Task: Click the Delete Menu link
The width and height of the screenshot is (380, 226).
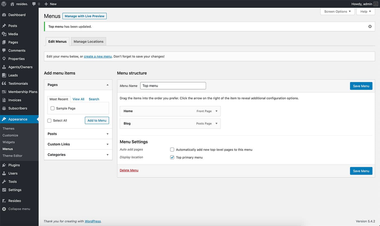Action: point(129,170)
